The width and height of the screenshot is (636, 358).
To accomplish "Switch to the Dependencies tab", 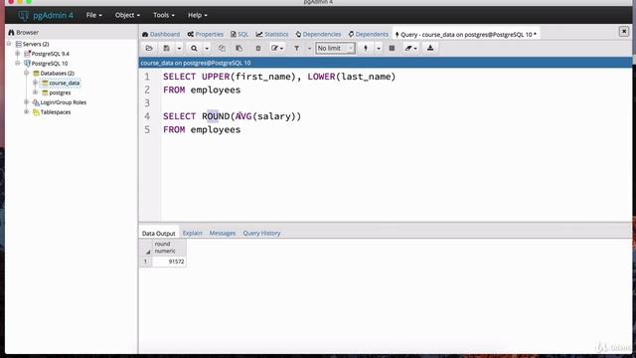I will (x=318, y=35).
